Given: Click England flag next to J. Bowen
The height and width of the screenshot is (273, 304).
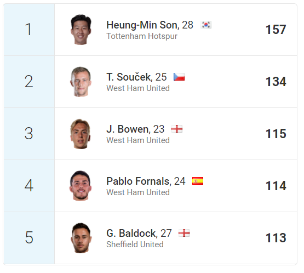Looking at the screenshot, I should 177,129.
